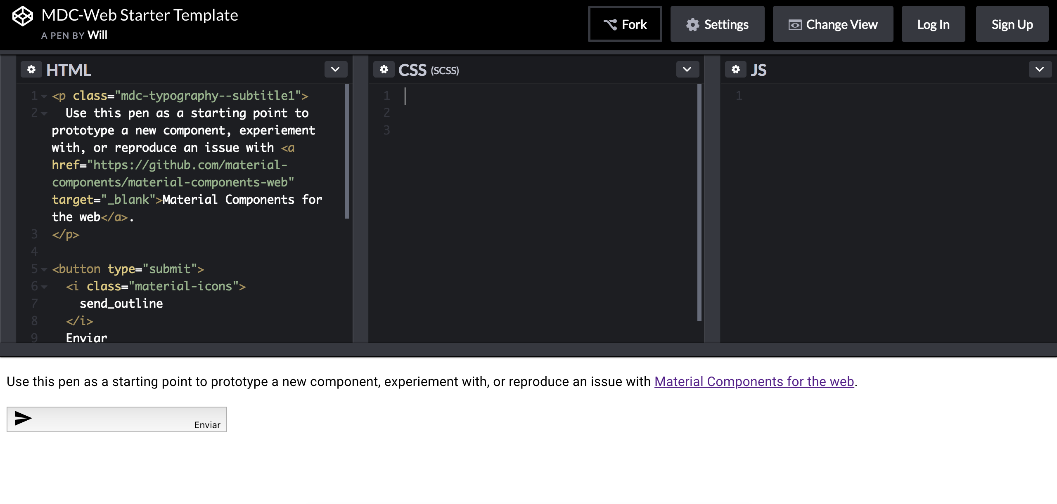Open the Material Components for the web link

coord(754,382)
